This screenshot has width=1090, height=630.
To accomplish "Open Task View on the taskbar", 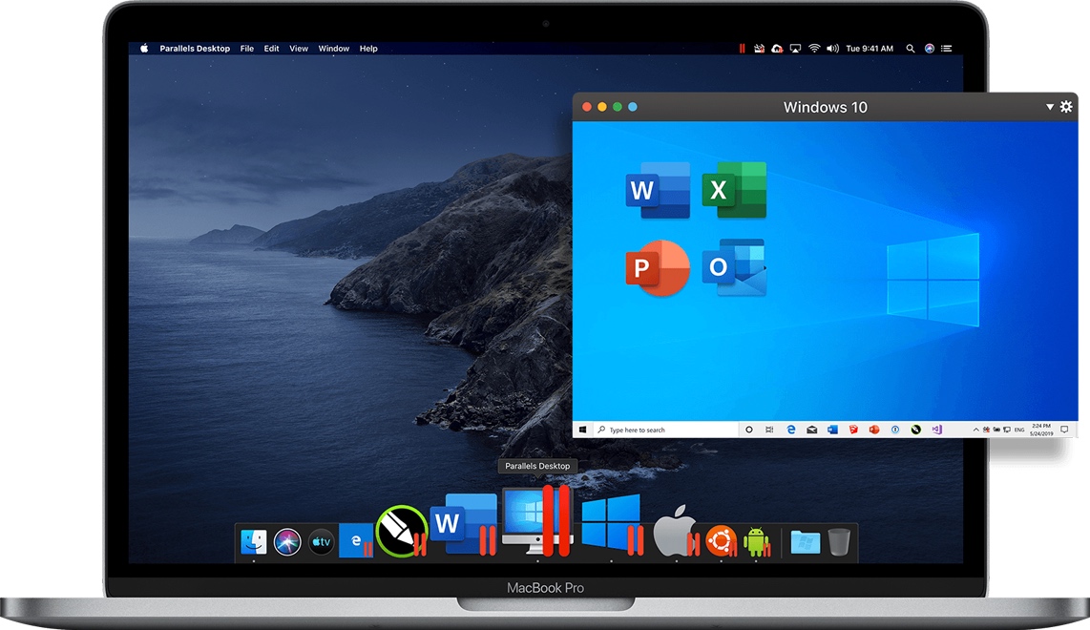I will pyautogui.click(x=770, y=429).
